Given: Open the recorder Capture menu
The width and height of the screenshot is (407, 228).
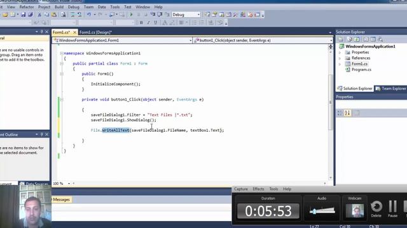Looking at the screenshot, I should tap(241, 189).
